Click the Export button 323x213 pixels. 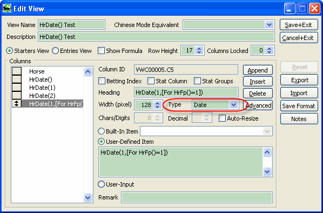click(299, 80)
